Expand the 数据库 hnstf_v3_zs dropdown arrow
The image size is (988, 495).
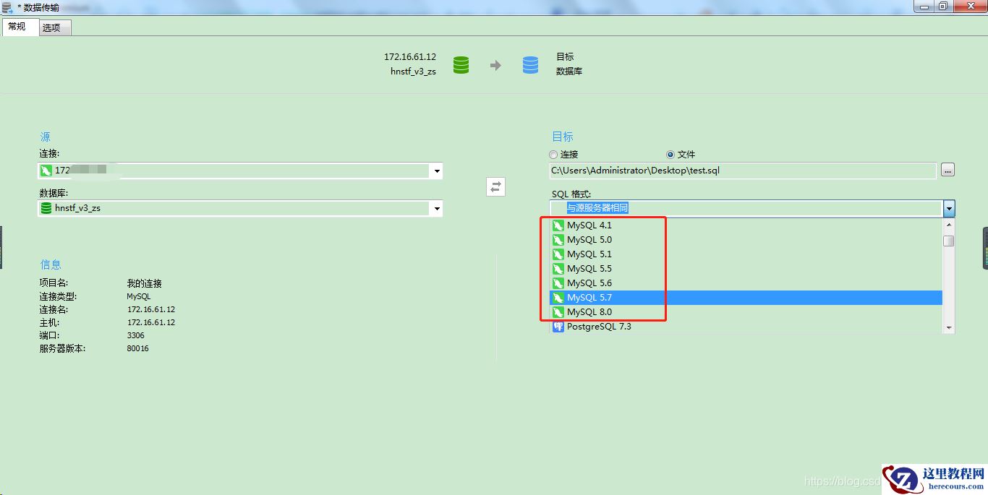[436, 208]
